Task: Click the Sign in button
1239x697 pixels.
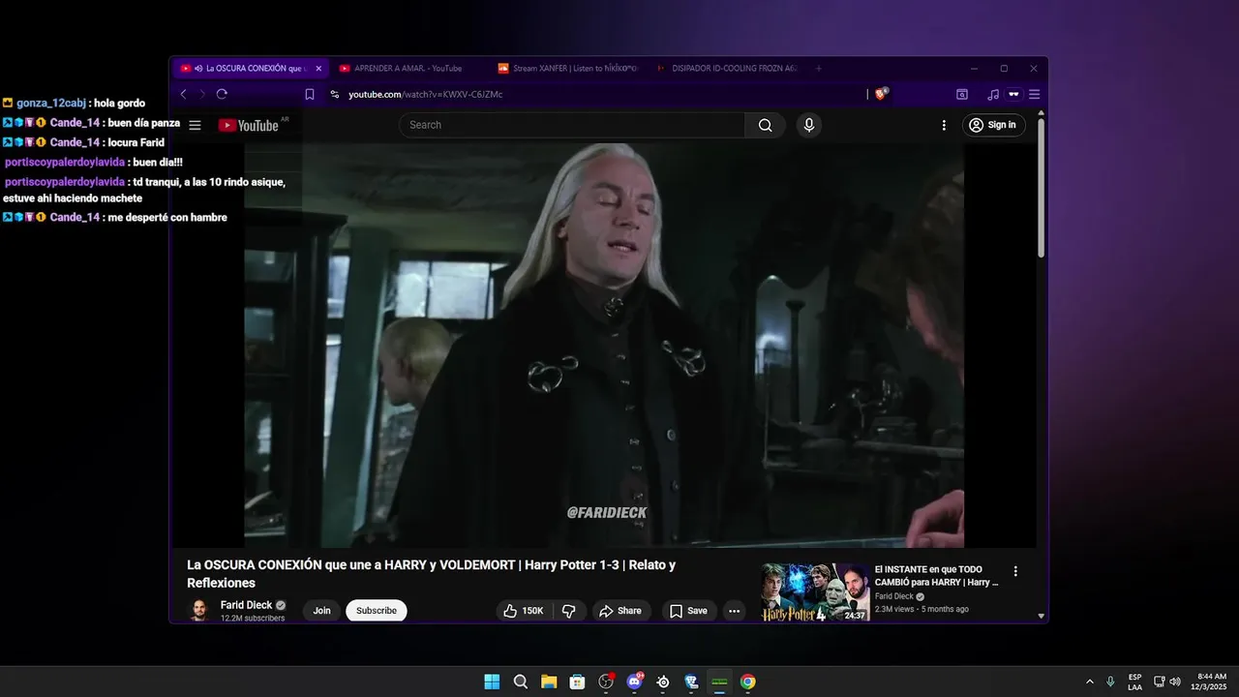Action: click(993, 125)
